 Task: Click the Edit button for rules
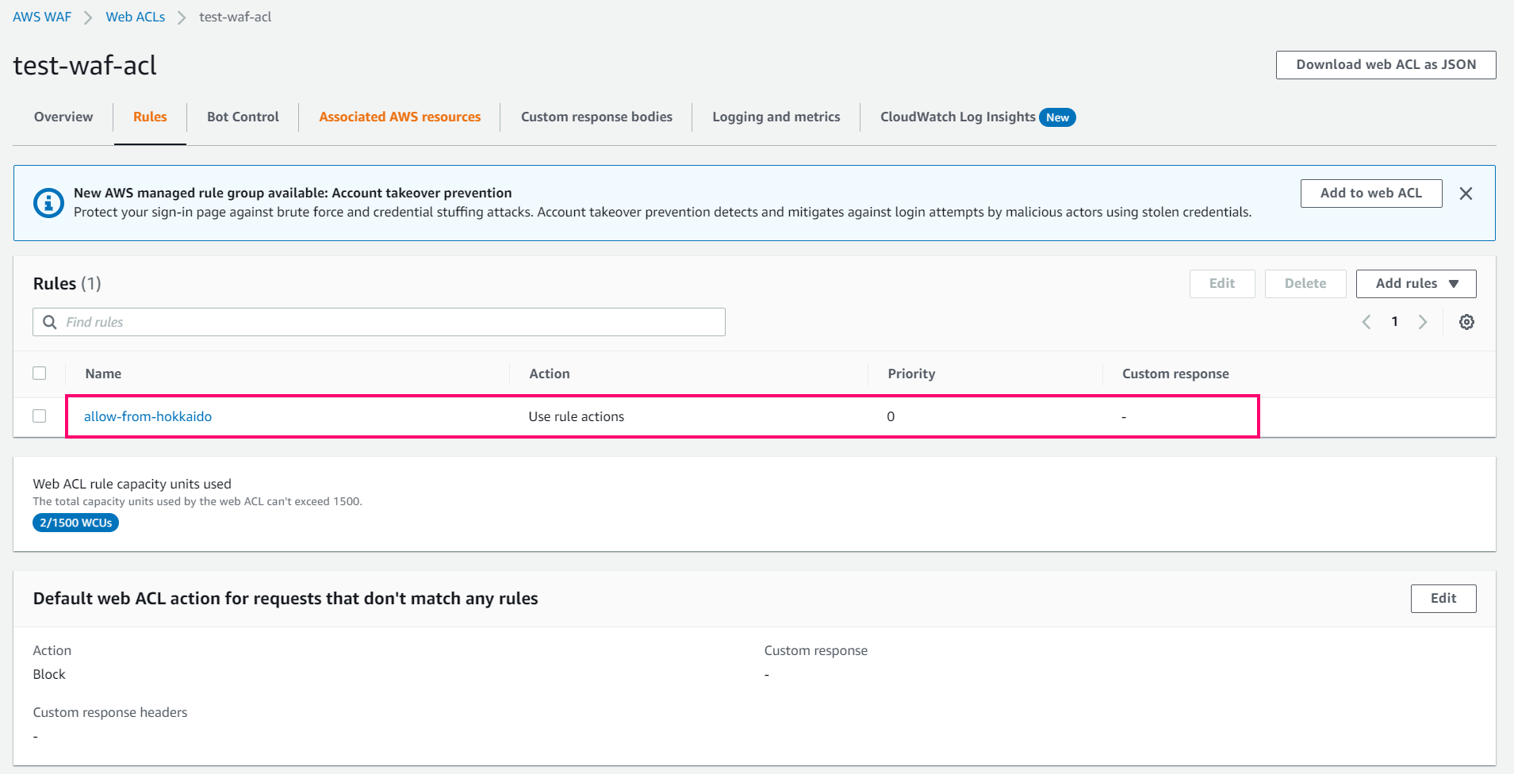click(1221, 284)
